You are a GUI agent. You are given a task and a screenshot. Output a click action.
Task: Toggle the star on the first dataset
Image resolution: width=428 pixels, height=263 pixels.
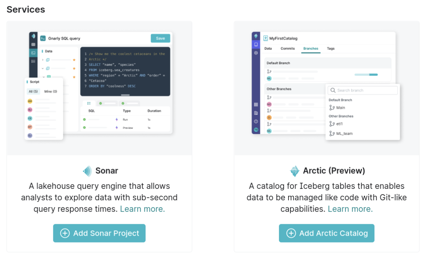(74, 59)
